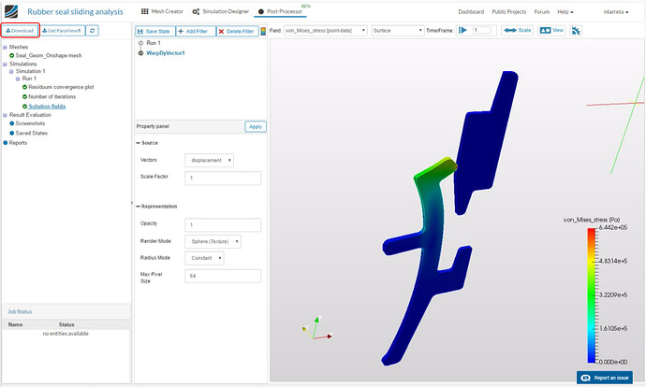The image size is (646, 387).
Task: Open the View camera button
Action: coord(551,30)
